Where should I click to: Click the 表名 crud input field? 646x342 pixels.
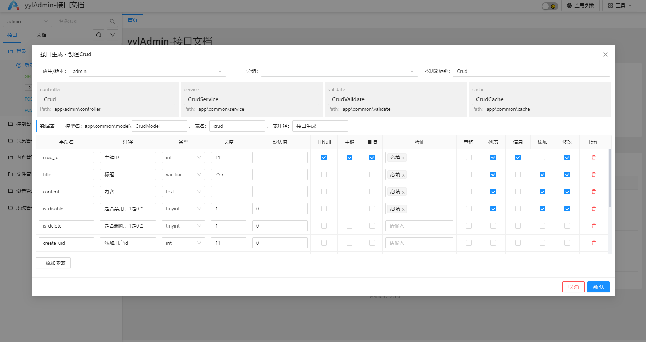point(237,126)
